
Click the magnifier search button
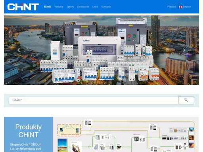click(x=186, y=100)
